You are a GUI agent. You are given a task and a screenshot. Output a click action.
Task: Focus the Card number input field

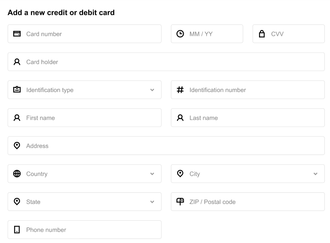[x=85, y=34]
